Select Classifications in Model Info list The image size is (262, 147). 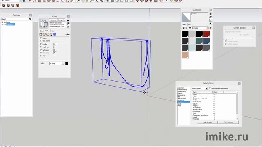coord(182,90)
